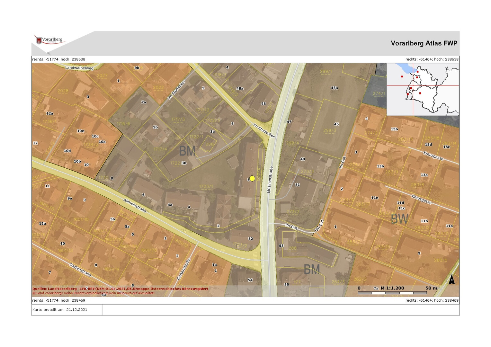Select the Allmeinstraße street label
Screen dimensions: 491x347
[135, 206]
